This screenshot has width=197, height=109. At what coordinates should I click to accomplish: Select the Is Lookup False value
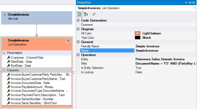tap(165, 72)
